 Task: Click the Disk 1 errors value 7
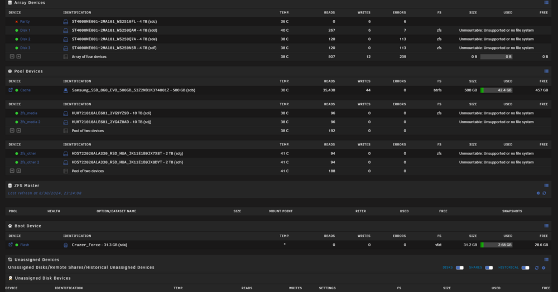click(405, 31)
